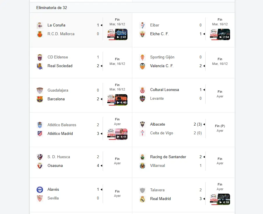Image resolution: width=263 pixels, height=214 pixels.
Task: Open the Albacete team name link
Action: click(157, 124)
